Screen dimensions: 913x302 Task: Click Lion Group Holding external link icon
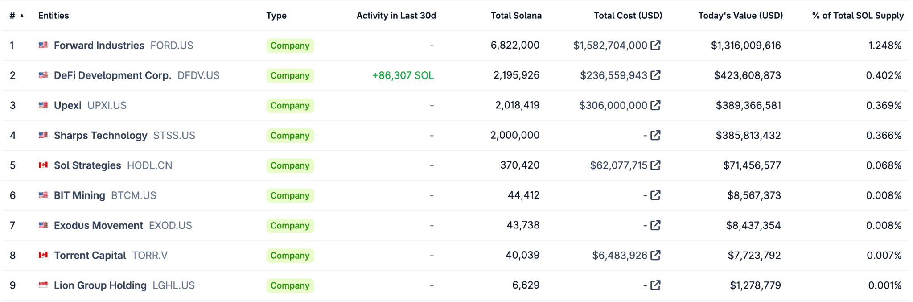pos(655,285)
